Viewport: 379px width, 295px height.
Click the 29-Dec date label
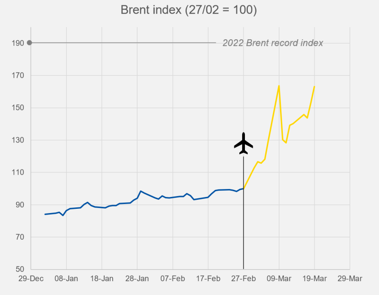[31, 279]
